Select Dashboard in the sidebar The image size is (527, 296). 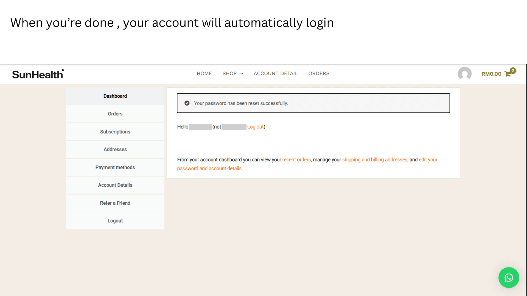(x=115, y=96)
